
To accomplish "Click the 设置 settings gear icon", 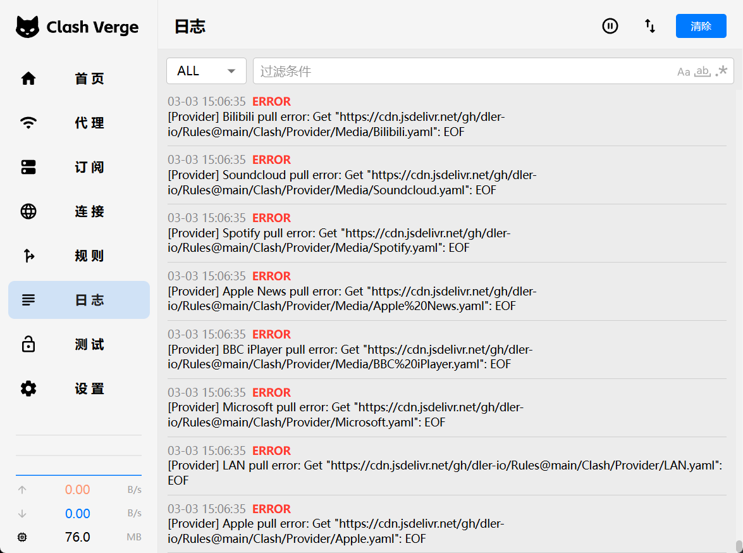I will (28, 388).
